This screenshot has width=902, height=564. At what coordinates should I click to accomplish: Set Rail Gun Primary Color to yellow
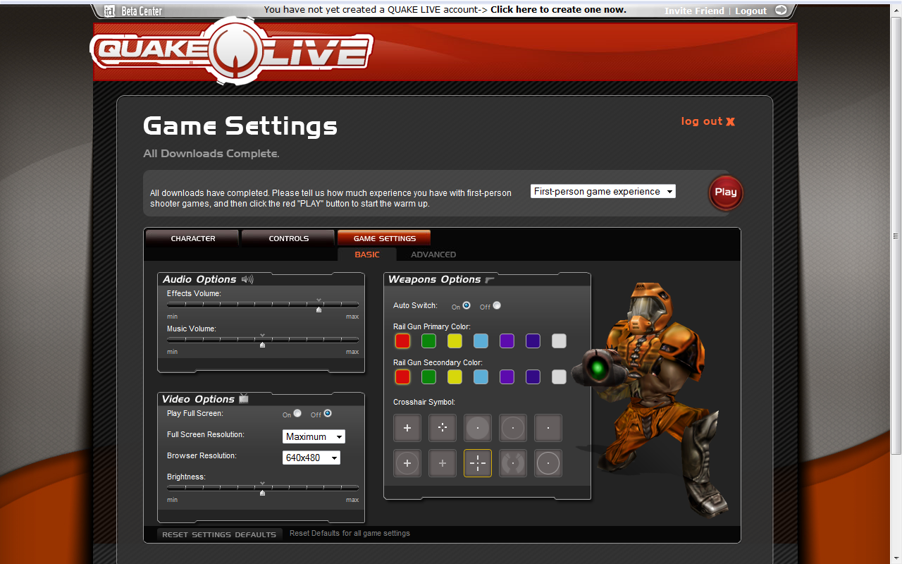click(x=455, y=341)
